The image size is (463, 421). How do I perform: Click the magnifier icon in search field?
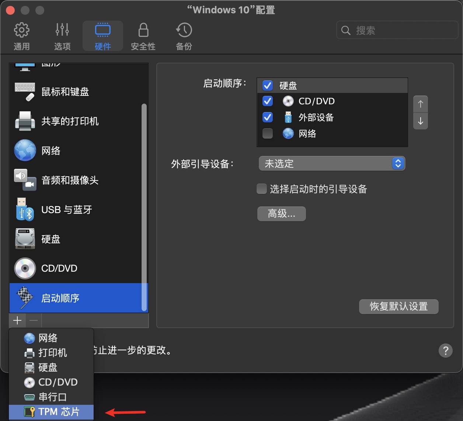click(346, 30)
